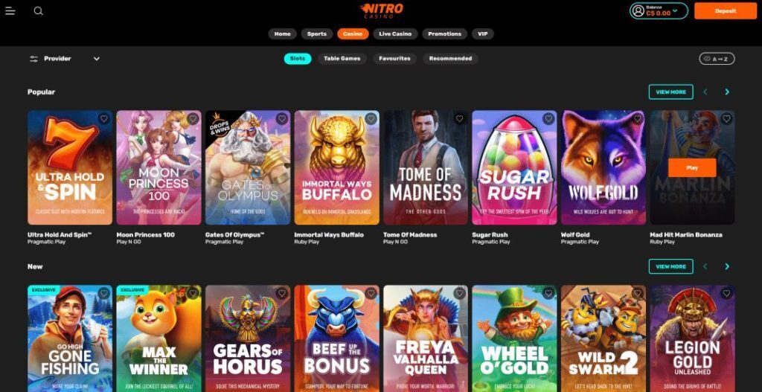Open Wolf Gold game thumbnail
This screenshot has width=762, height=392.
(603, 167)
